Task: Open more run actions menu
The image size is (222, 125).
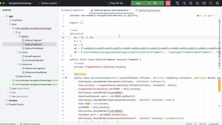Action: click(x=161, y=3)
